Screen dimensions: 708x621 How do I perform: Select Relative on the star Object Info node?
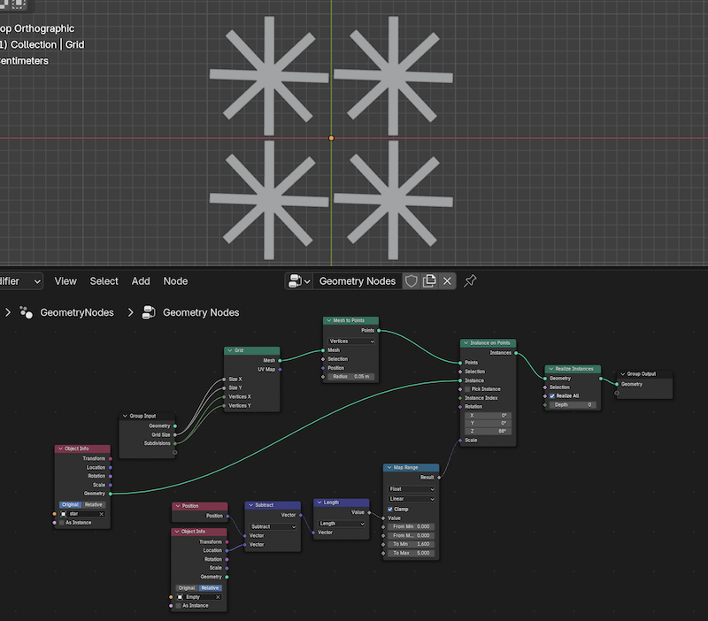tap(94, 504)
